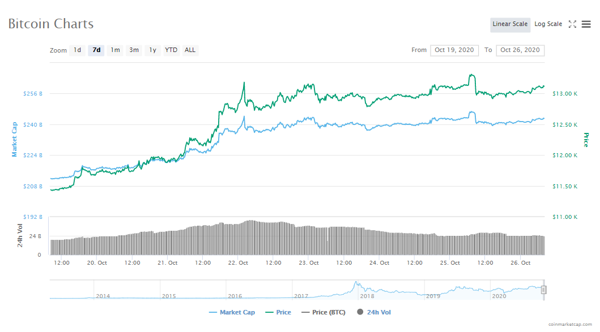Image resolution: width=600 pixels, height=332 pixels.
Task: Set zoom range to 3m
Action: (134, 50)
